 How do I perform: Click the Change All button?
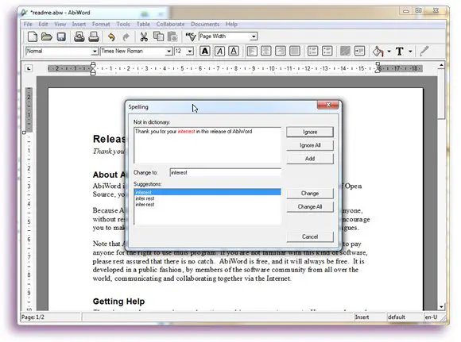click(x=310, y=206)
